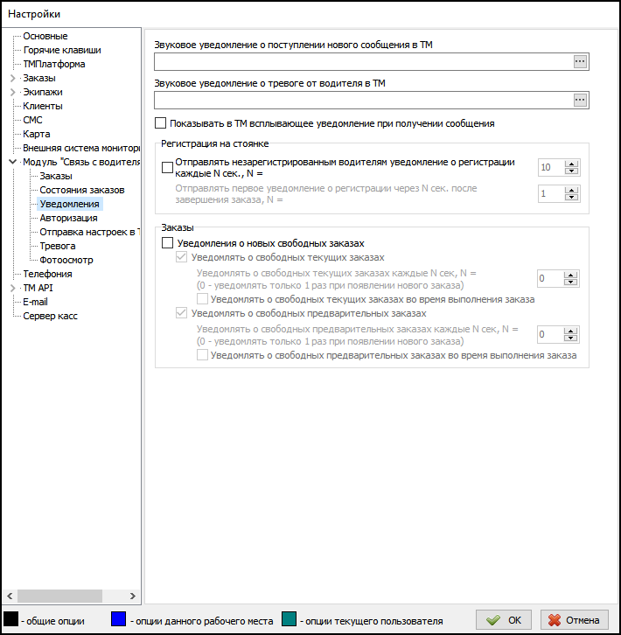Click the black general options color swatch
This screenshot has height=635, width=621.
point(10,619)
